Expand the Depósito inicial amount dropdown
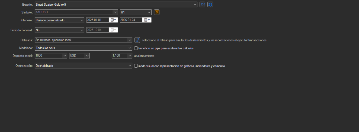 tap(65, 55)
